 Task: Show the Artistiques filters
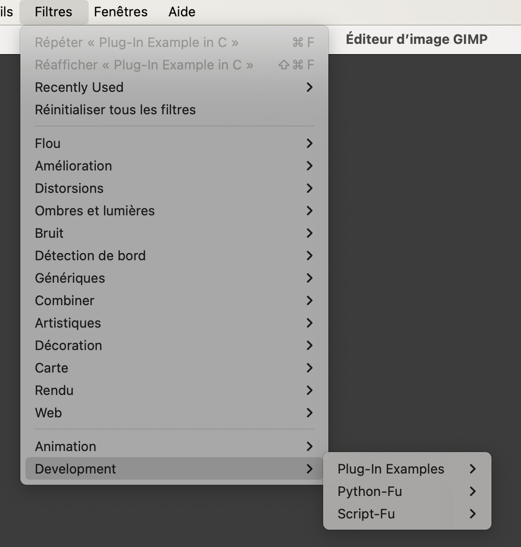pos(68,323)
